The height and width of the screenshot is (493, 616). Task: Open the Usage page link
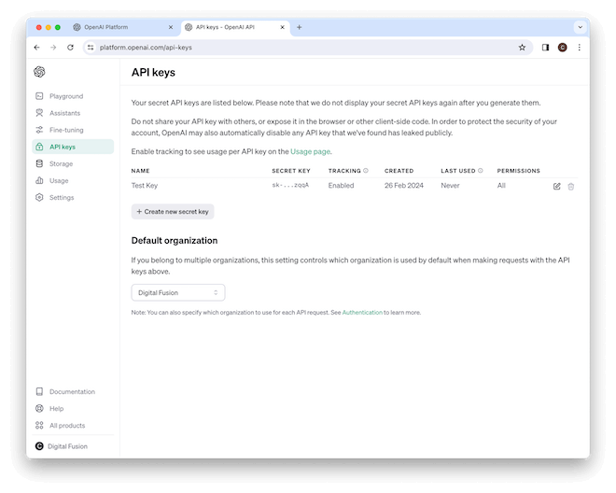(311, 152)
